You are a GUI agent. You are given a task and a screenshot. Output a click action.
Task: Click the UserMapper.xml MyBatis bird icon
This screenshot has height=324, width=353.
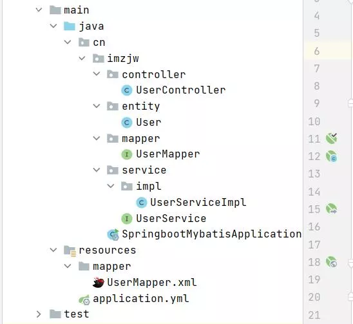click(x=99, y=283)
